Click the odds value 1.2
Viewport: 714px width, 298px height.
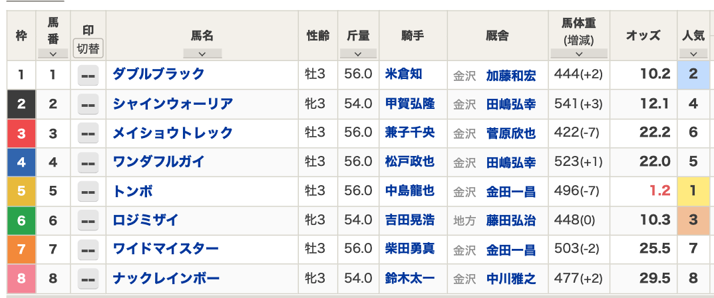(x=660, y=191)
